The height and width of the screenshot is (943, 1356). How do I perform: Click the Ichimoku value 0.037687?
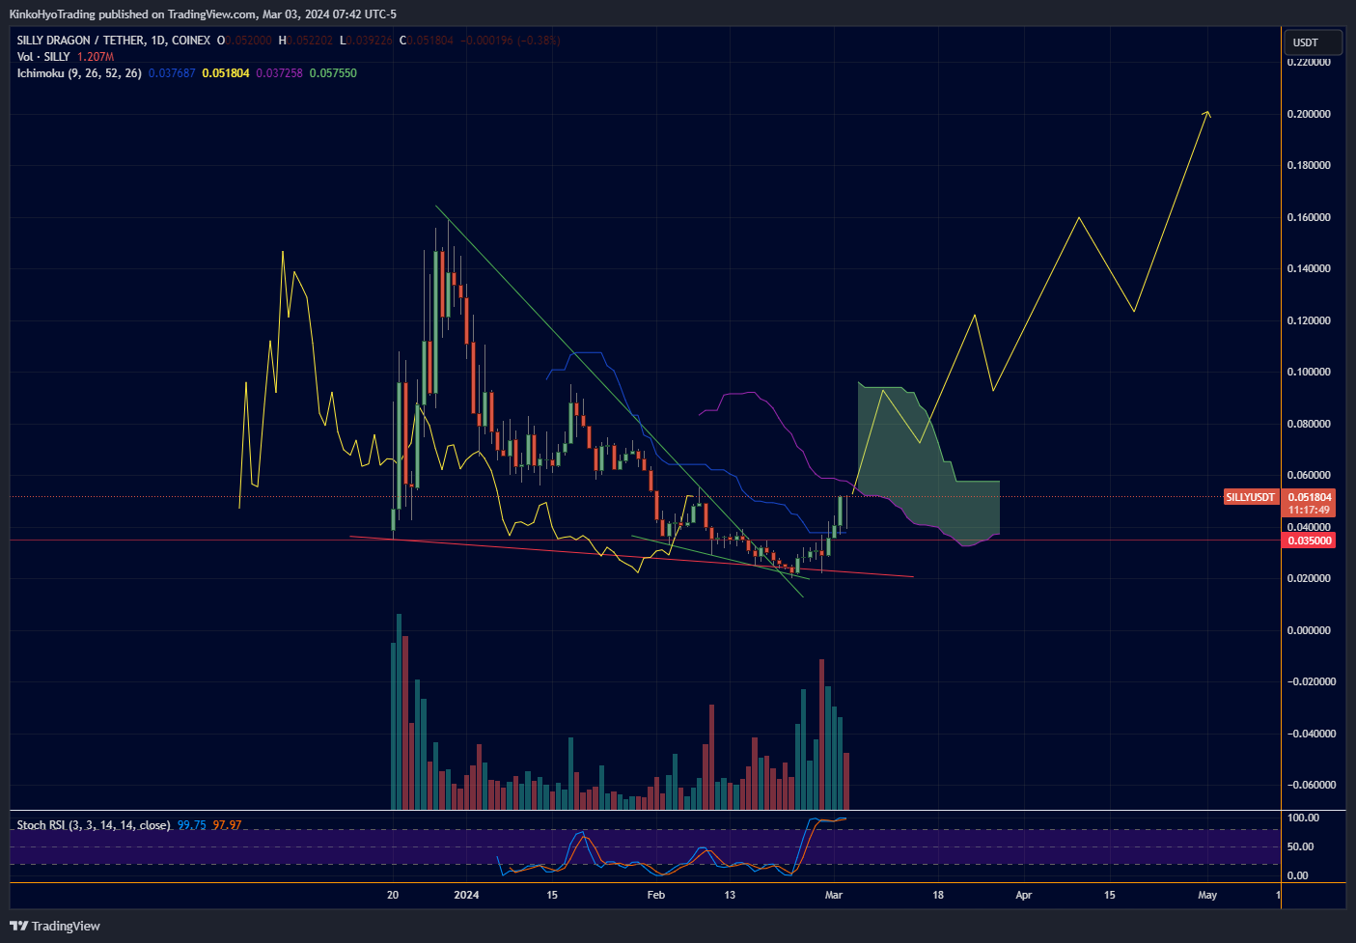172,73
